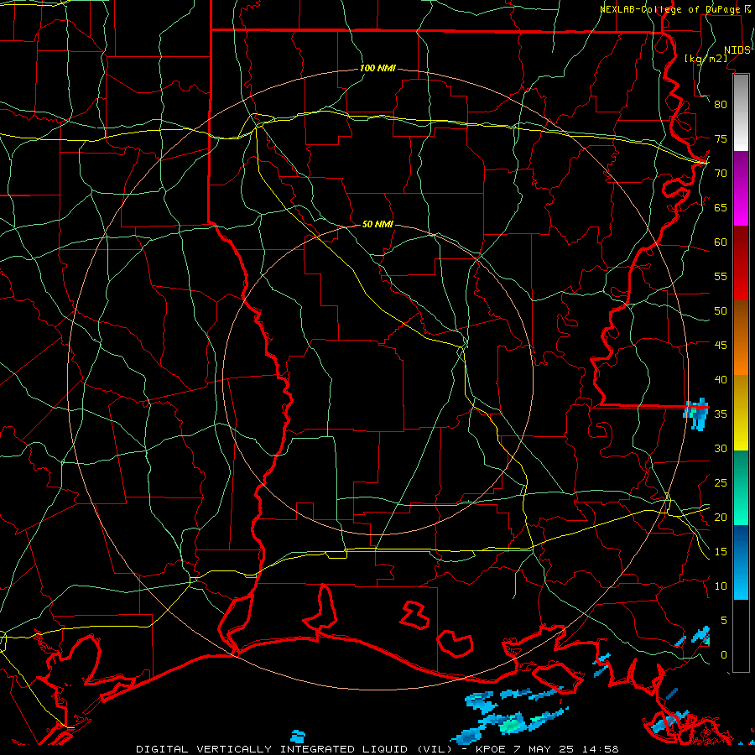This screenshot has height=755, width=755.
Task: Click the magenta-purple segment of the VIL legend
Action: click(741, 189)
